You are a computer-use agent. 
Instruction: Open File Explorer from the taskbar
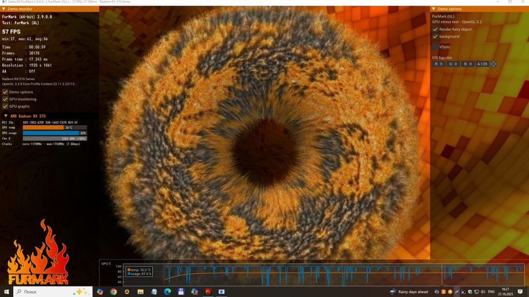140,292
